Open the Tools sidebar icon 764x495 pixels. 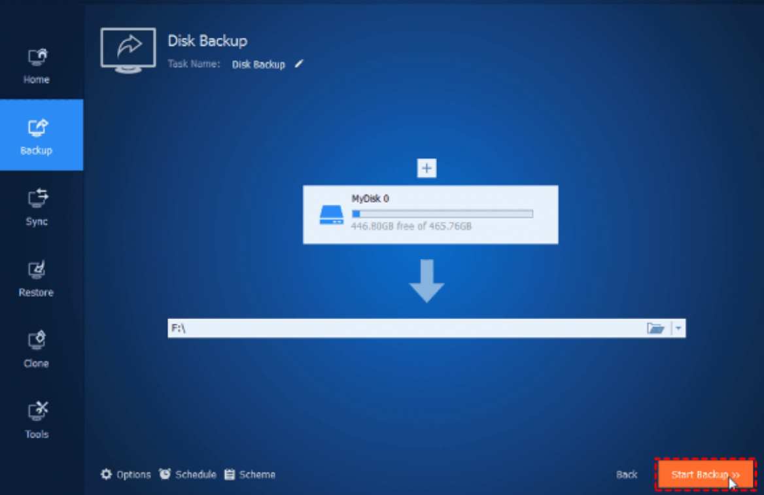(x=37, y=411)
